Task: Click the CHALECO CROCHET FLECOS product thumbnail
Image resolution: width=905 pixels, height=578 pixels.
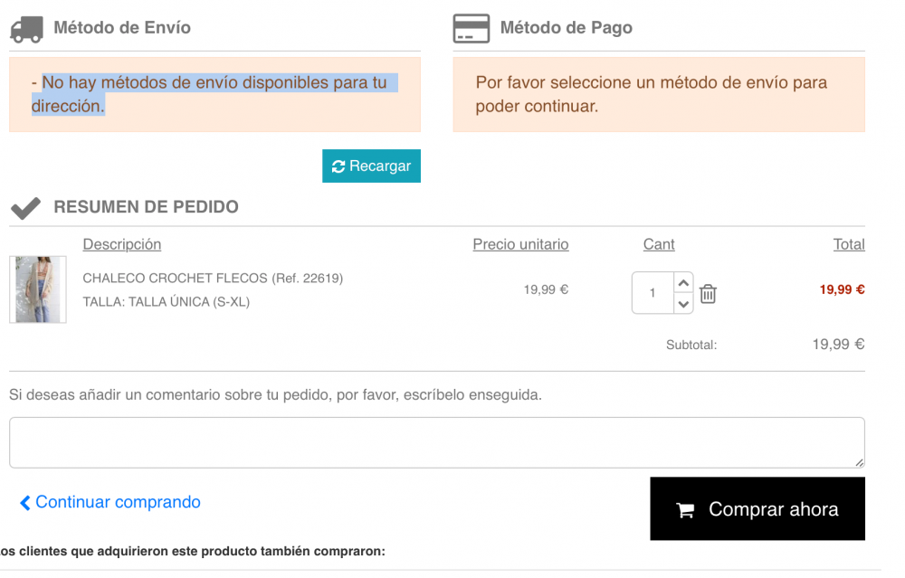Action: pyautogui.click(x=37, y=289)
